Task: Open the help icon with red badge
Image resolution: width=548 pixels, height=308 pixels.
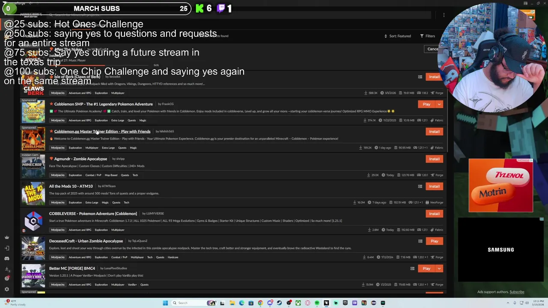Action: [7, 278]
